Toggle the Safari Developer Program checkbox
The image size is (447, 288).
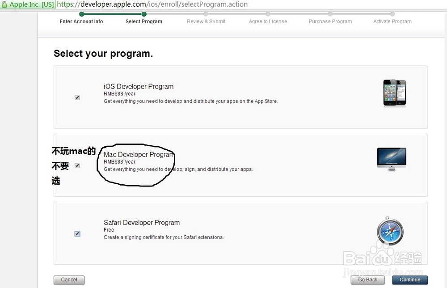77,233
